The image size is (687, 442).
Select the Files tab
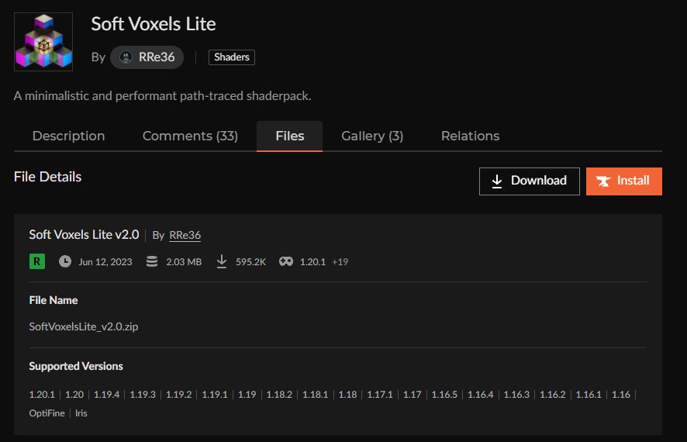[289, 136]
